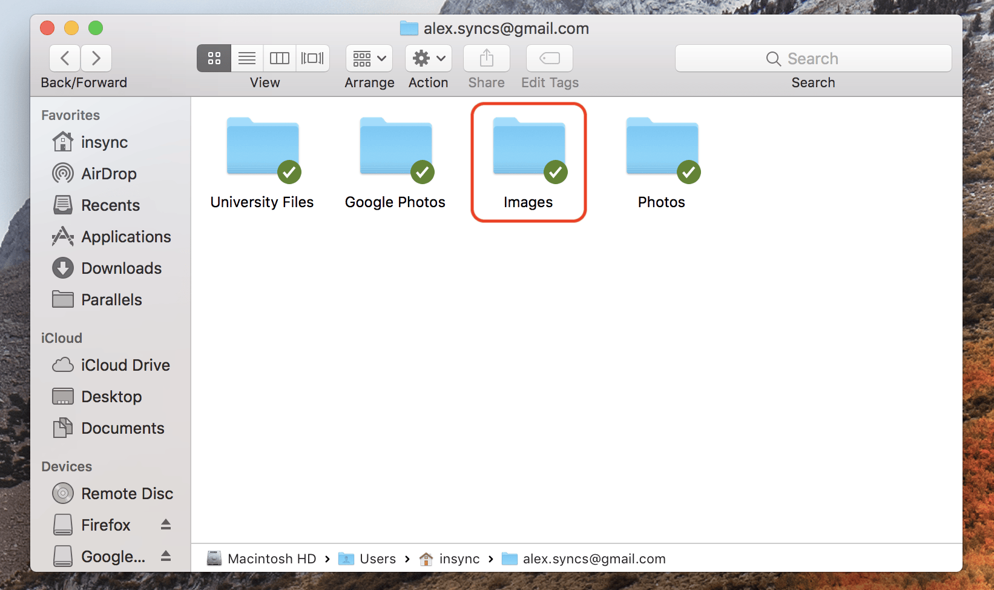Viewport: 994px width, 590px height.
Task: Open iCloud Drive in sidebar
Action: point(111,365)
